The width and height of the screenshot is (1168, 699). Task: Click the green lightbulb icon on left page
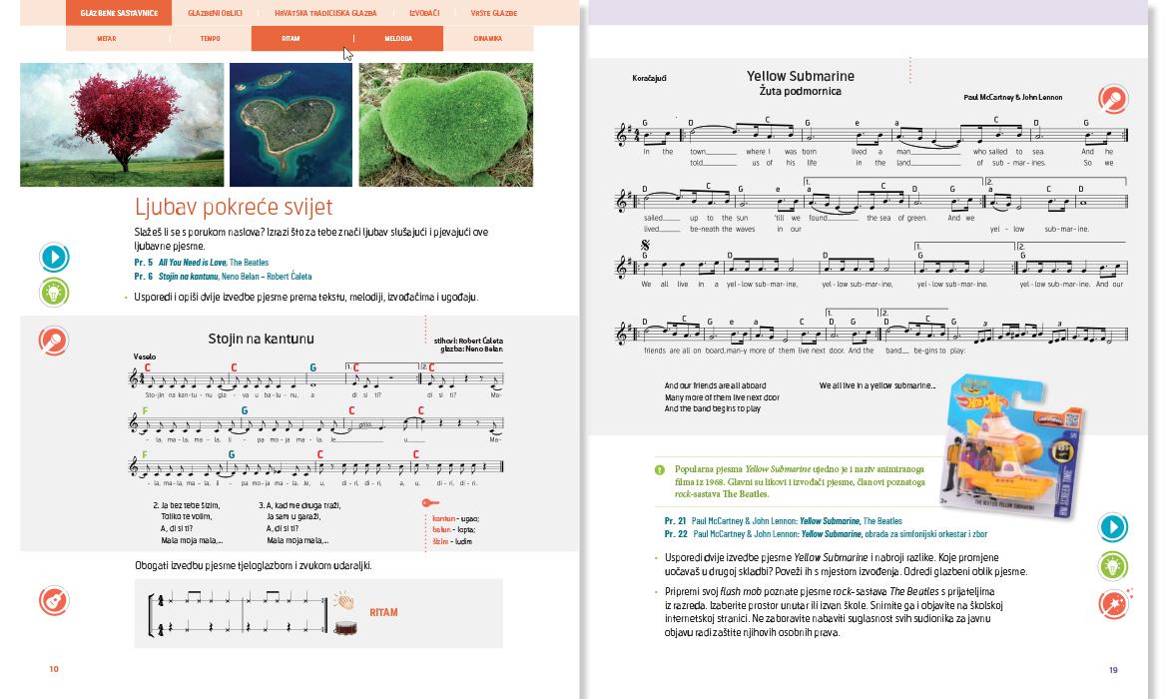tap(54, 293)
